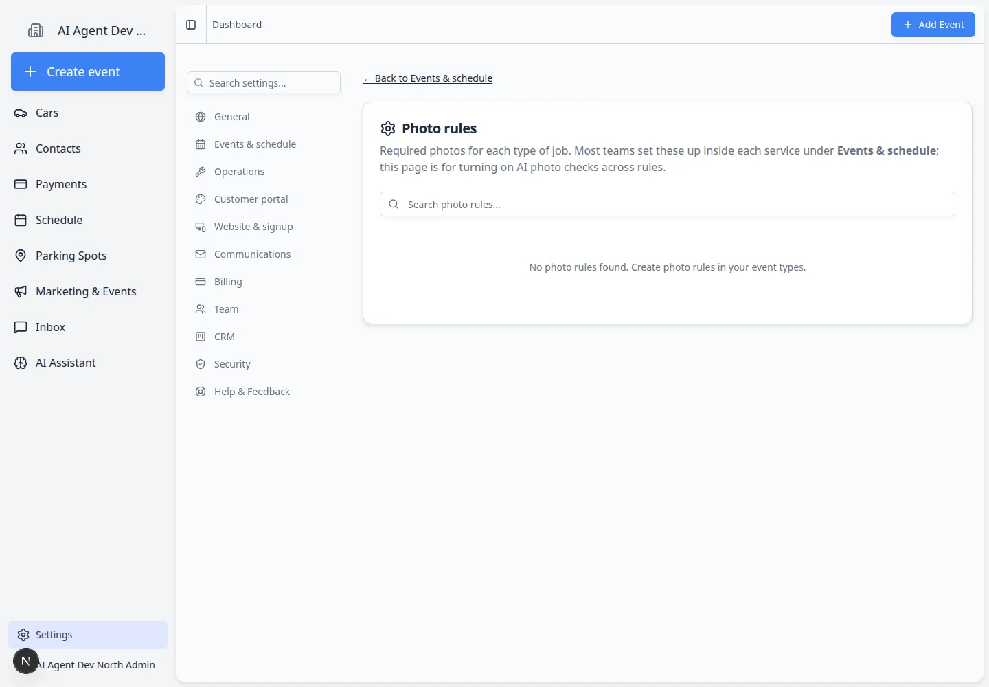Click the Settings gear icon in sidebar
Image resolution: width=989 pixels, height=687 pixels.
pos(23,635)
